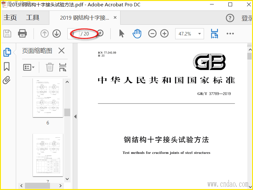
Task: Open more tools ellipsis menu
Action: 230,34
